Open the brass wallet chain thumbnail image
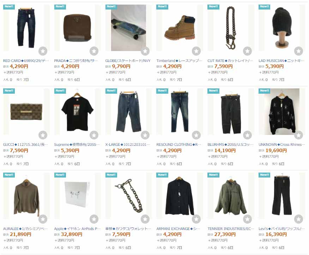This screenshot has height=255, width=309. [x=128, y=196]
